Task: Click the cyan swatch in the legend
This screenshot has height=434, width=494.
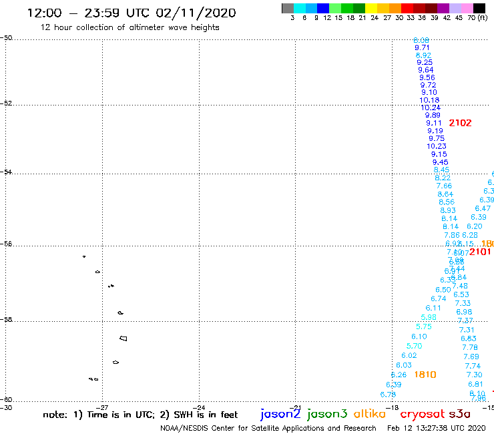Action: [x=300, y=9]
